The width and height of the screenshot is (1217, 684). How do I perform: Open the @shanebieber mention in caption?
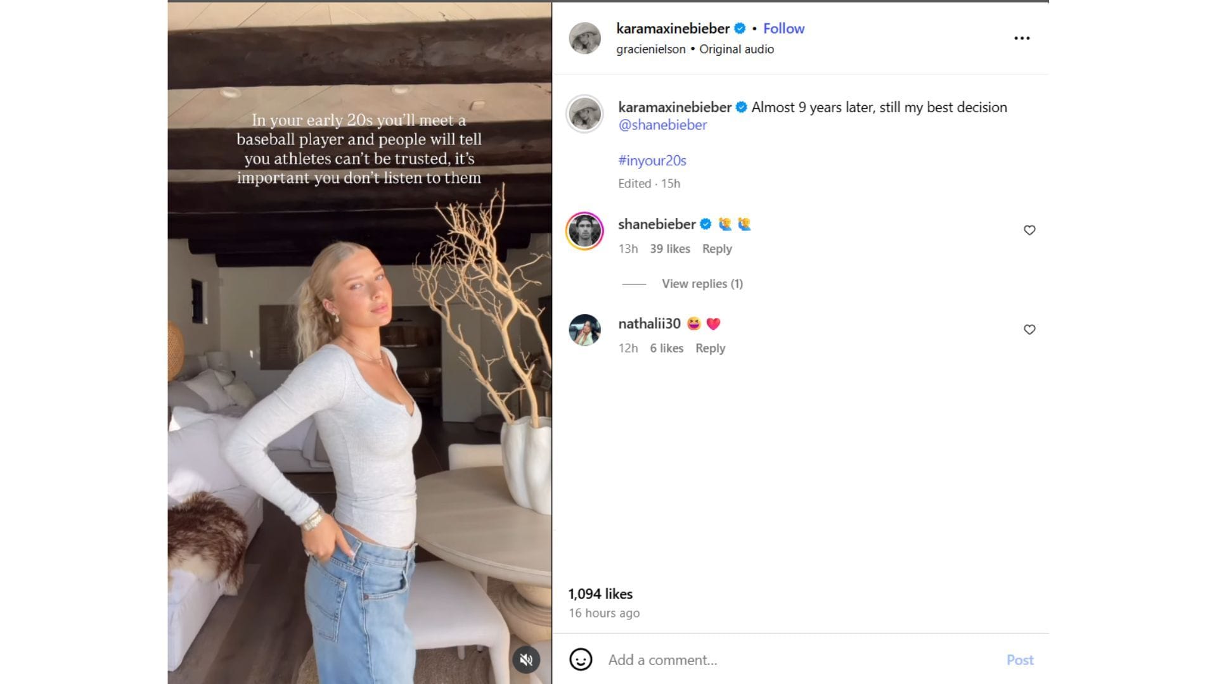[x=662, y=125]
